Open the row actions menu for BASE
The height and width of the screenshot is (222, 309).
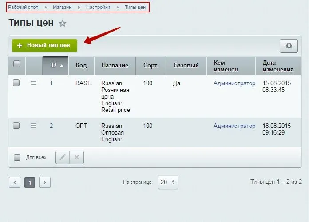pyautogui.click(x=34, y=83)
